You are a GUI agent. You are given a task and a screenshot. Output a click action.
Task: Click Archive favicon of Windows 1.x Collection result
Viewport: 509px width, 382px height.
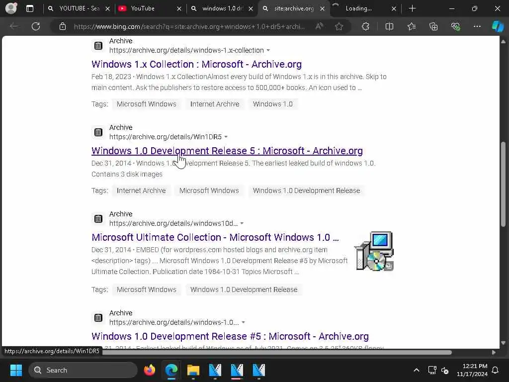pos(98,46)
